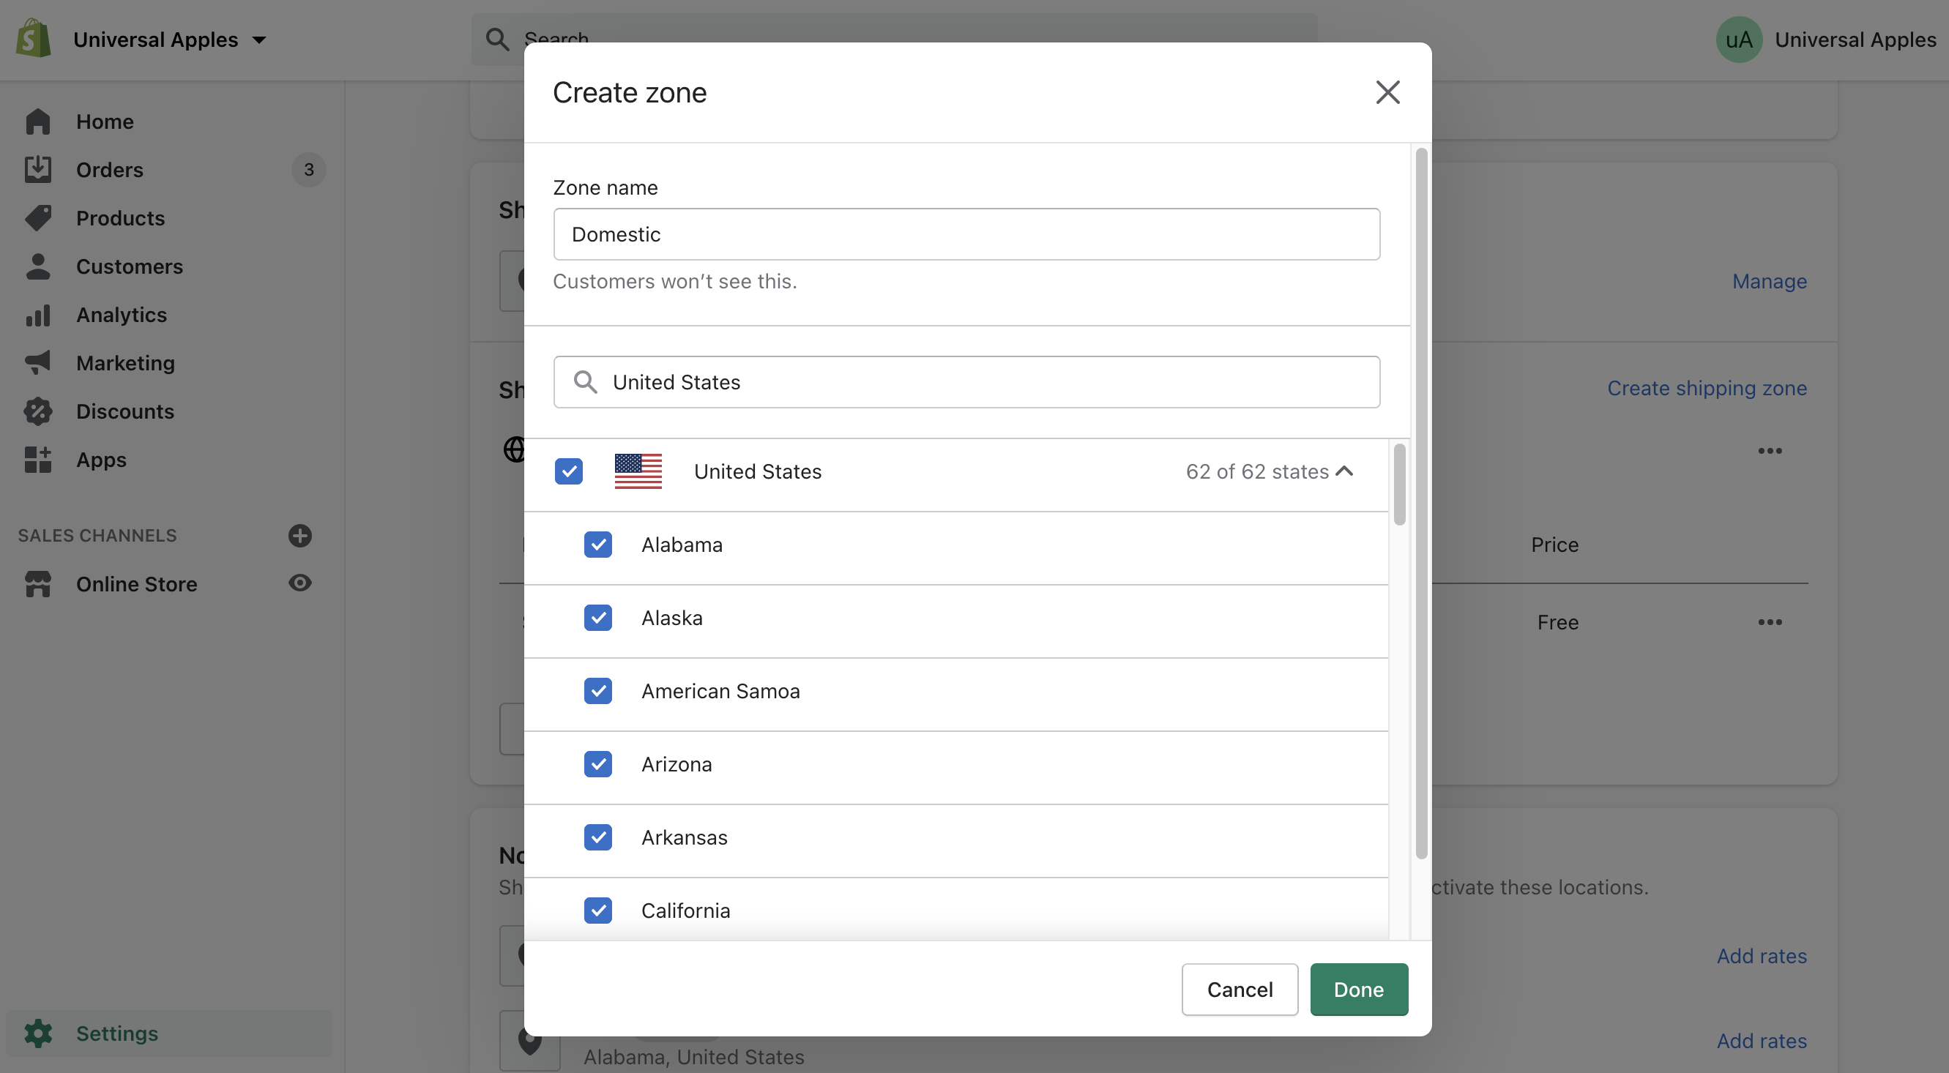
Task: Click the search icon in country field
Action: 585,382
